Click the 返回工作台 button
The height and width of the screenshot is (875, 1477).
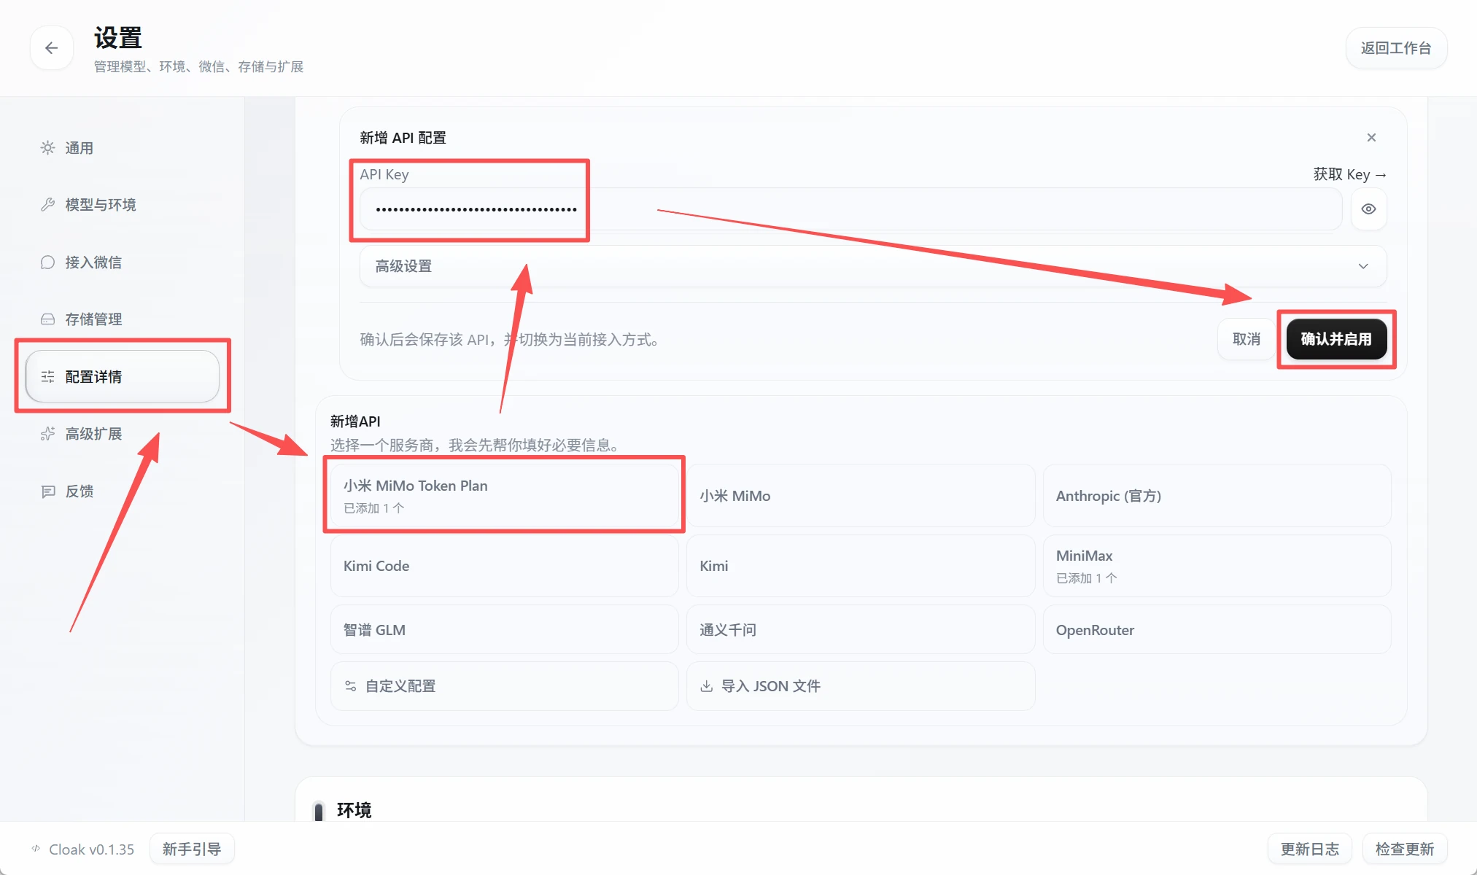point(1396,48)
